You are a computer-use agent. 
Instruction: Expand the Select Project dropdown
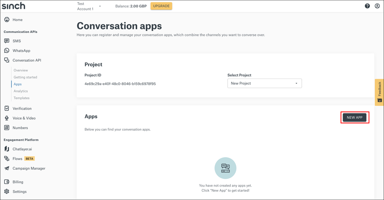tap(264, 83)
